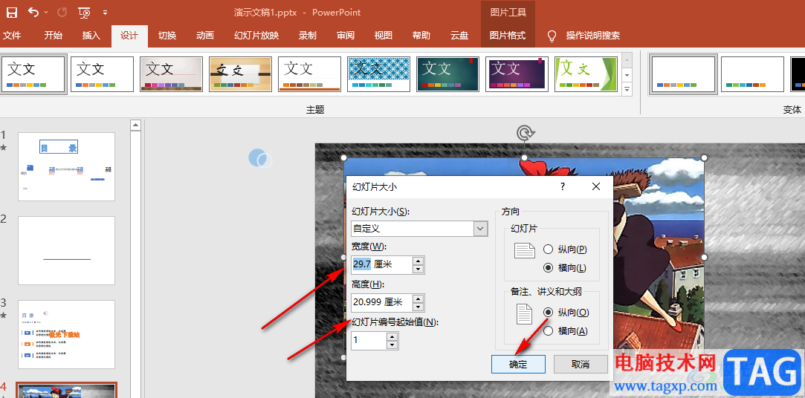805x398 pixels.
Task: Switch to the 开始 tab
Action: coord(53,36)
